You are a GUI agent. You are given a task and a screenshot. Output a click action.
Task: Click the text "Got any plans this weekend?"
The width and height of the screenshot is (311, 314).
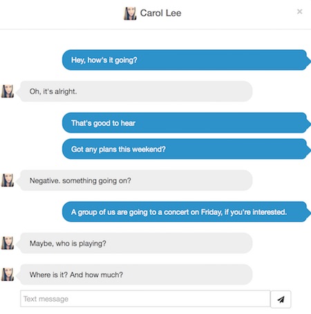[x=118, y=149]
